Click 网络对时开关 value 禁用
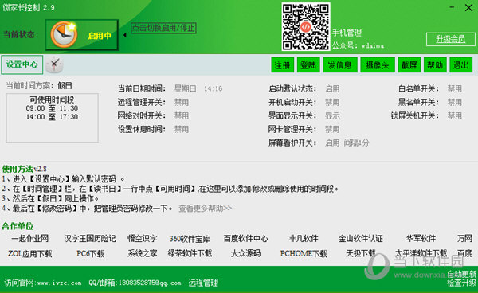The width and height of the screenshot is (478, 293). click(182, 115)
